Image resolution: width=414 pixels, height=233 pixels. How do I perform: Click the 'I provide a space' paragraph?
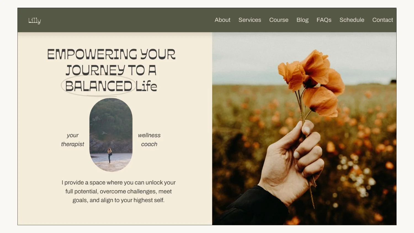pos(118,191)
